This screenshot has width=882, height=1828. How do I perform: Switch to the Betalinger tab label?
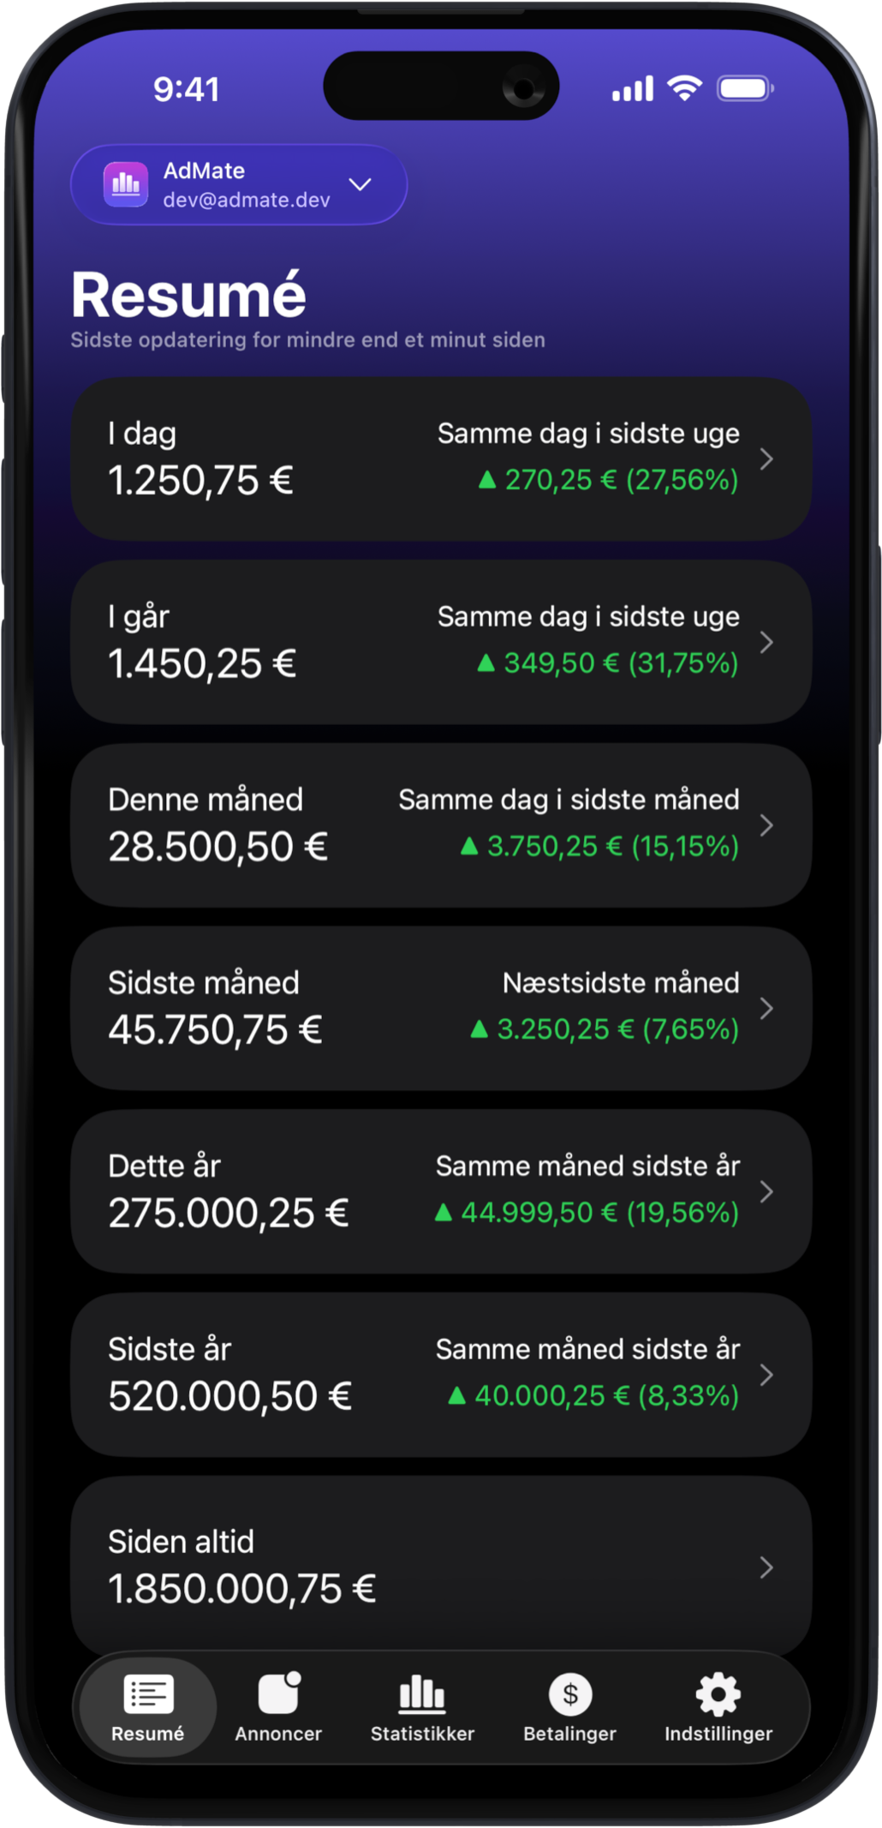click(570, 1734)
